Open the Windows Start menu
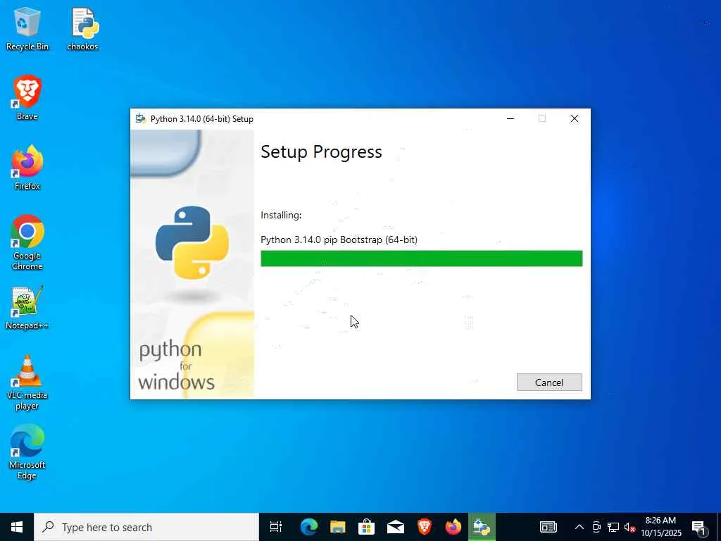The width and height of the screenshot is (721, 541). (x=17, y=527)
